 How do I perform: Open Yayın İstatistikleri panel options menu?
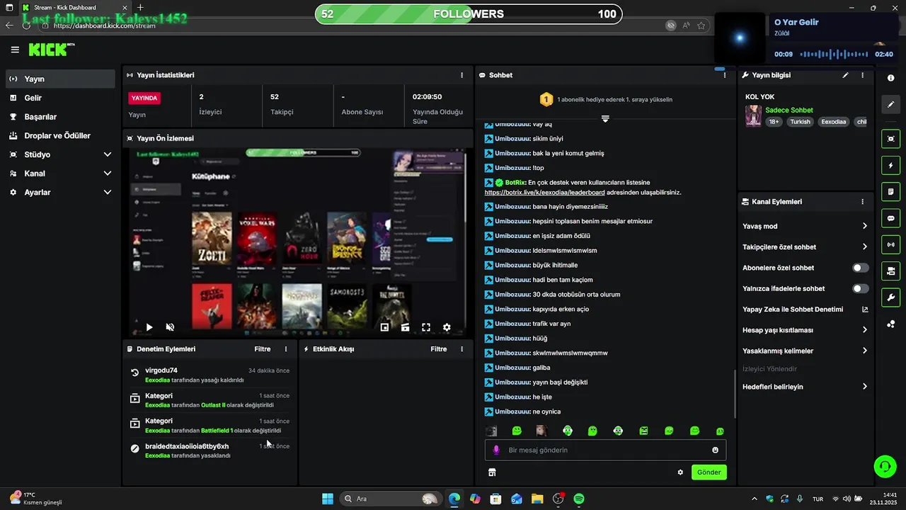coord(462,75)
